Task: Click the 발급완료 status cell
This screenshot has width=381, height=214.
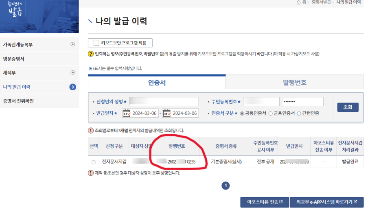Action: click(x=350, y=162)
